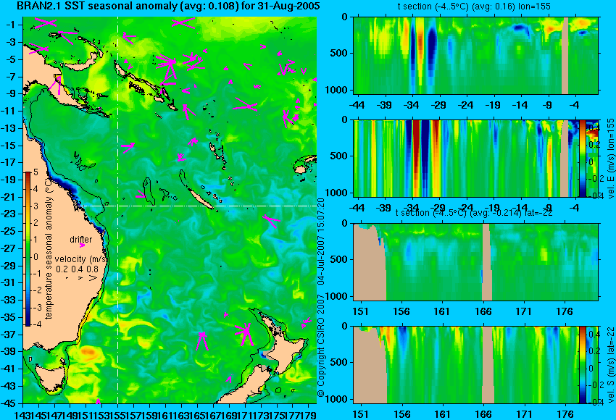
Task: Click the BRAN2.1 SST seasonal anomaly title
Action: pyautogui.click(x=168, y=6)
